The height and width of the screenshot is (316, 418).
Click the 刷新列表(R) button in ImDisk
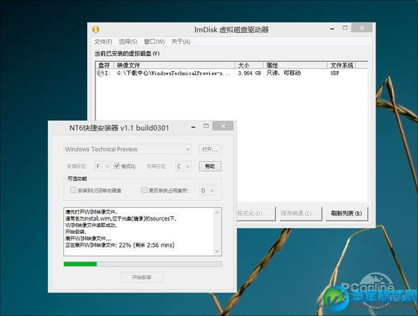tap(346, 213)
